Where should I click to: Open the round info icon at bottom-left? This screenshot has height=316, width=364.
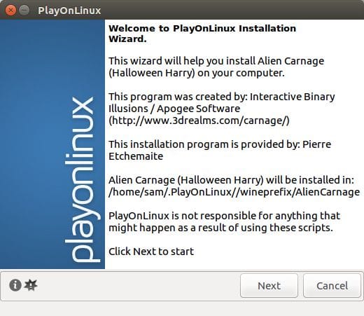point(15,285)
